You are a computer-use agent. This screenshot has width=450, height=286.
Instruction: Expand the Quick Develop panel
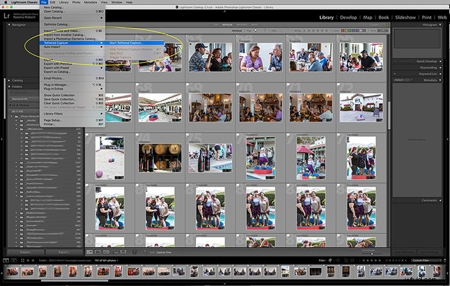click(440, 62)
